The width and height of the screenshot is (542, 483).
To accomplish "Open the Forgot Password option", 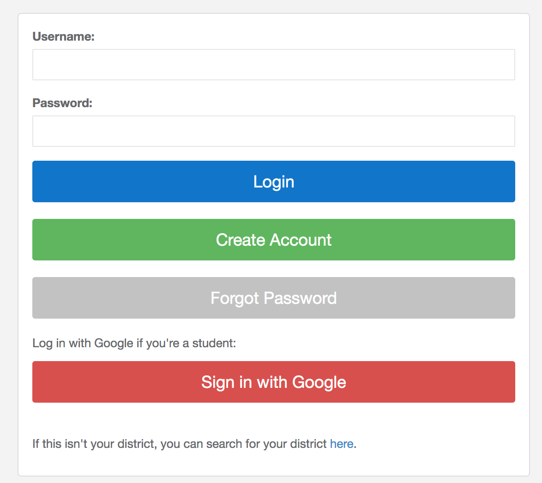I will click(273, 298).
